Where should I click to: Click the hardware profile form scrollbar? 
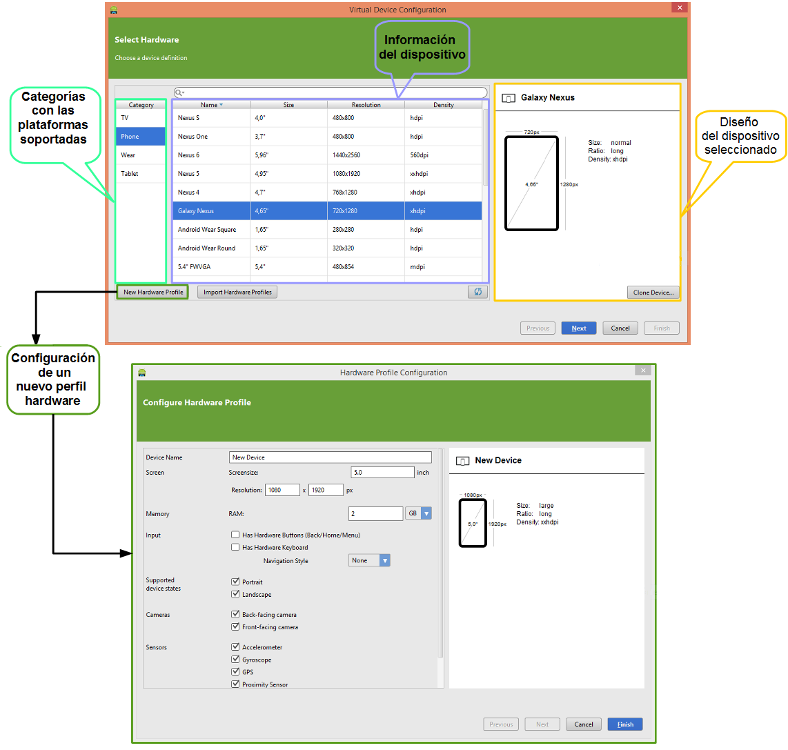point(441,553)
